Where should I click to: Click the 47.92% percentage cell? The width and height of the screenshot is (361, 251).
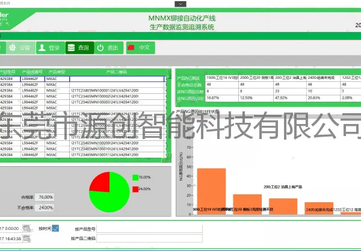point(291,98)
